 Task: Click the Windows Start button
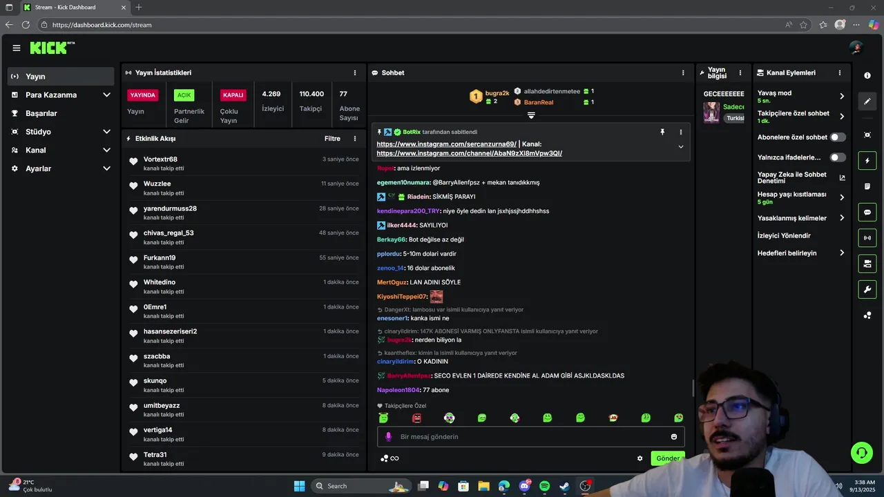299,486
